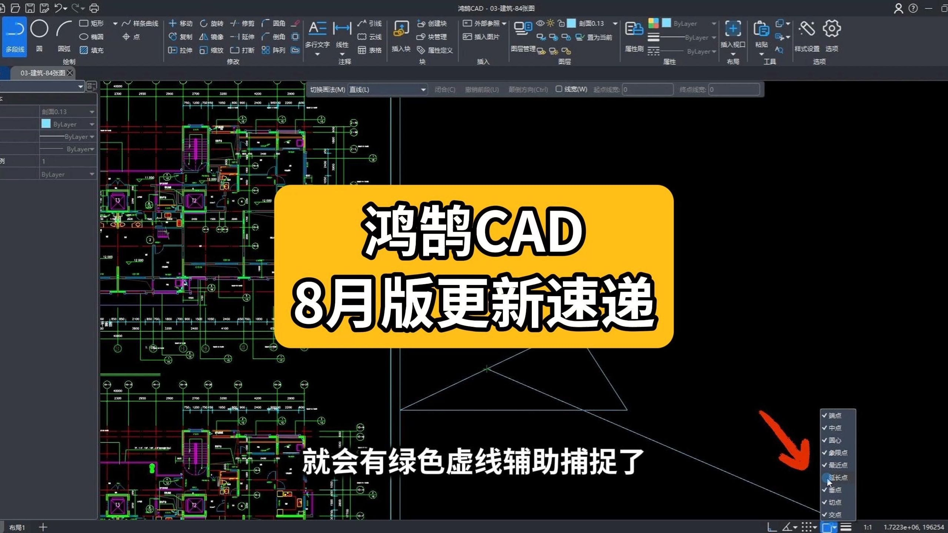This screenshot has height=533, width=948.
Task: Click the print icon in quick access bar
Action: point(94,8)
